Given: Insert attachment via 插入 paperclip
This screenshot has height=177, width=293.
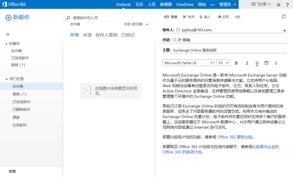Looking at the screenshot, I should [x=205, y=17].
